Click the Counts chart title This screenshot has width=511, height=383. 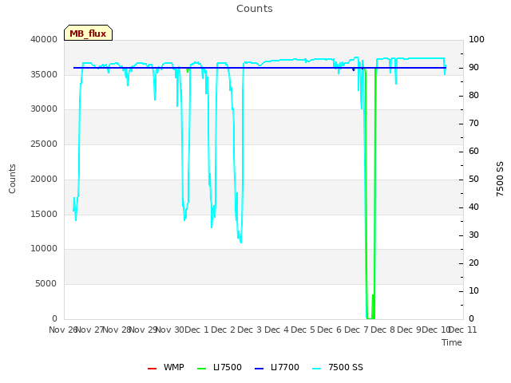pyautogui.click(x=255, y=9)
